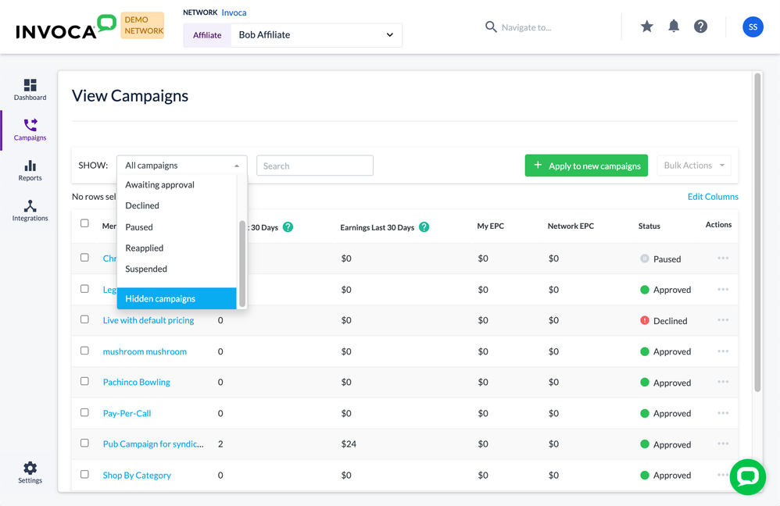
Task: Click the Navigate to search magnifier icon
Action: (491, 27)
